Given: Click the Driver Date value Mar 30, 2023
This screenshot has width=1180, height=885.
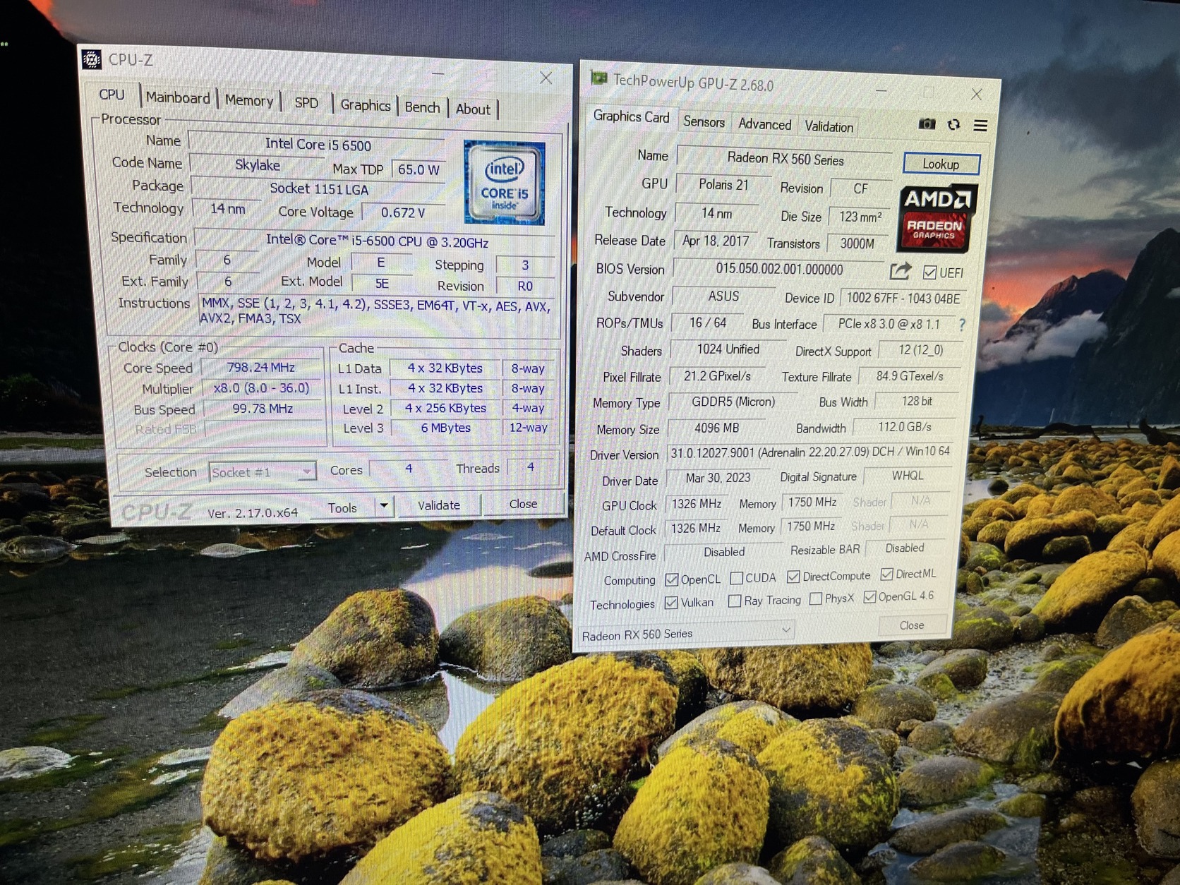Looking at the screenshot, I should click(718, 478).
